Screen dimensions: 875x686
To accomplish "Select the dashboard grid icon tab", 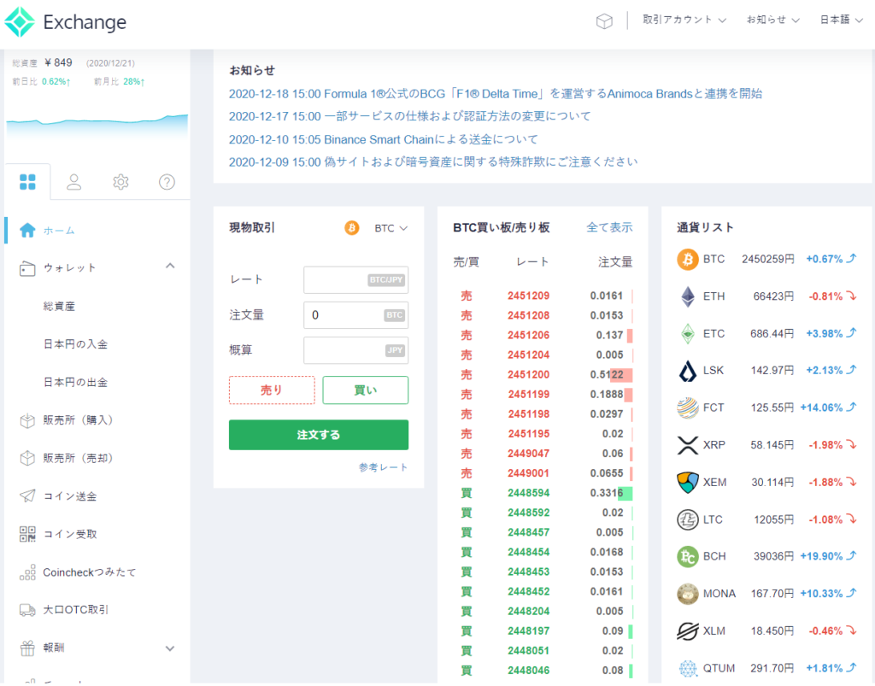I will (27, 181).
